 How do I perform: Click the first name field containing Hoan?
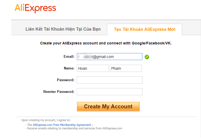click(93, 68)
